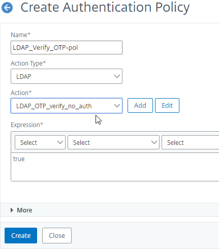219x249 pixels.
Task: Click the chevron of the first expression Select
Action: 60,142
